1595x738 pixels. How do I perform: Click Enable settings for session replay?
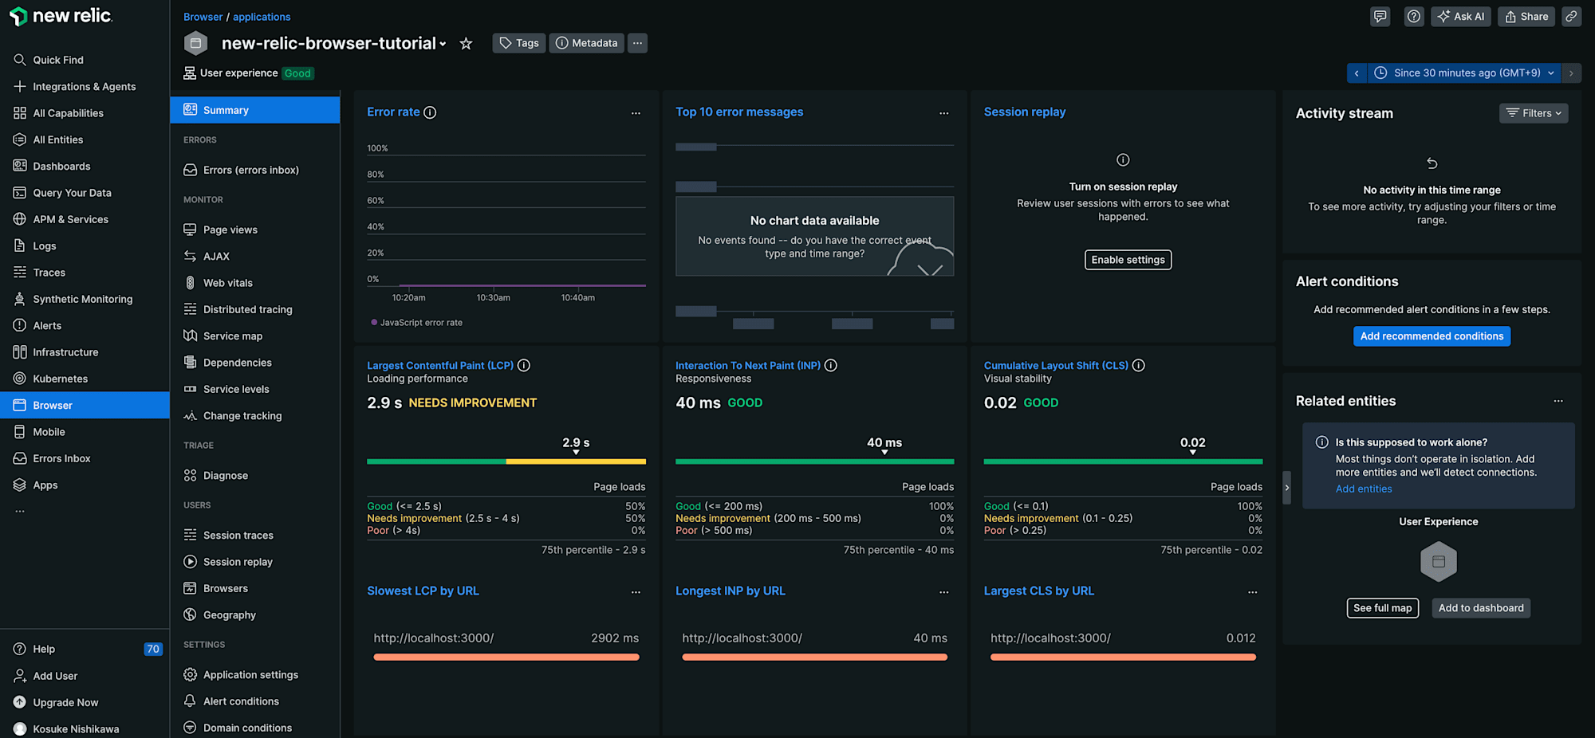coord(1128,260)
